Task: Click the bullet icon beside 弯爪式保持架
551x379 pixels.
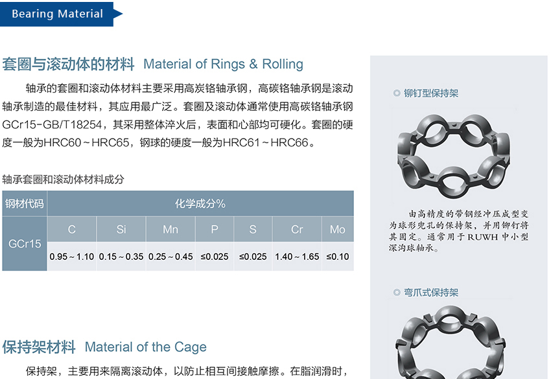Action: pyautogui.click(x=397, y=293)
